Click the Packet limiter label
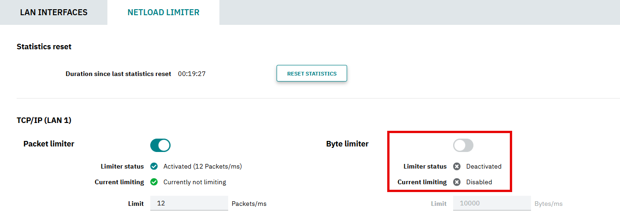 pyautogui.click(x=49, y=144)
